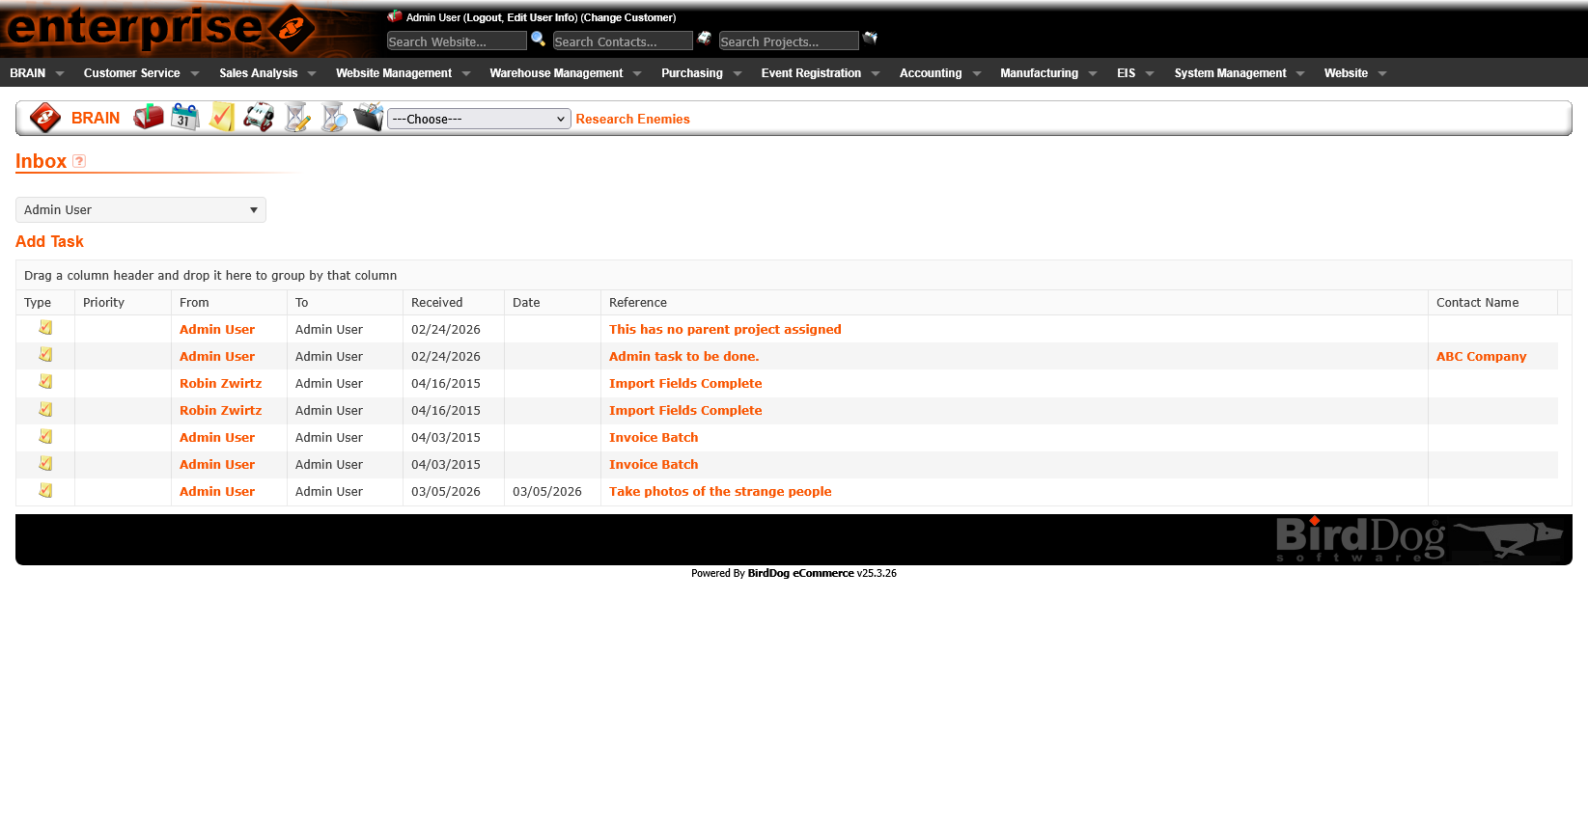Screen dimensions: 1588x818
Task: Click the hourglass with pencil icon
Action: [296, 118]
